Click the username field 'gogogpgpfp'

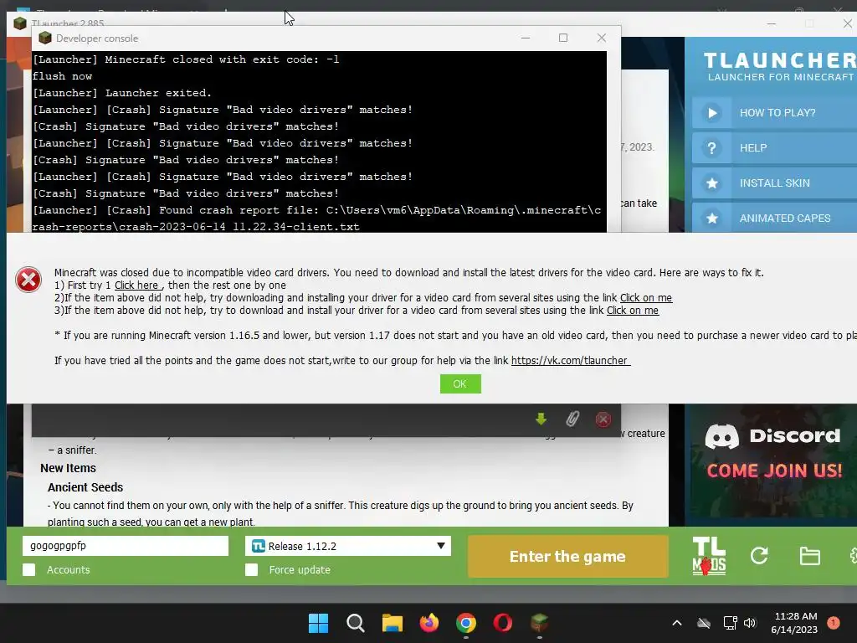[126, 546]
